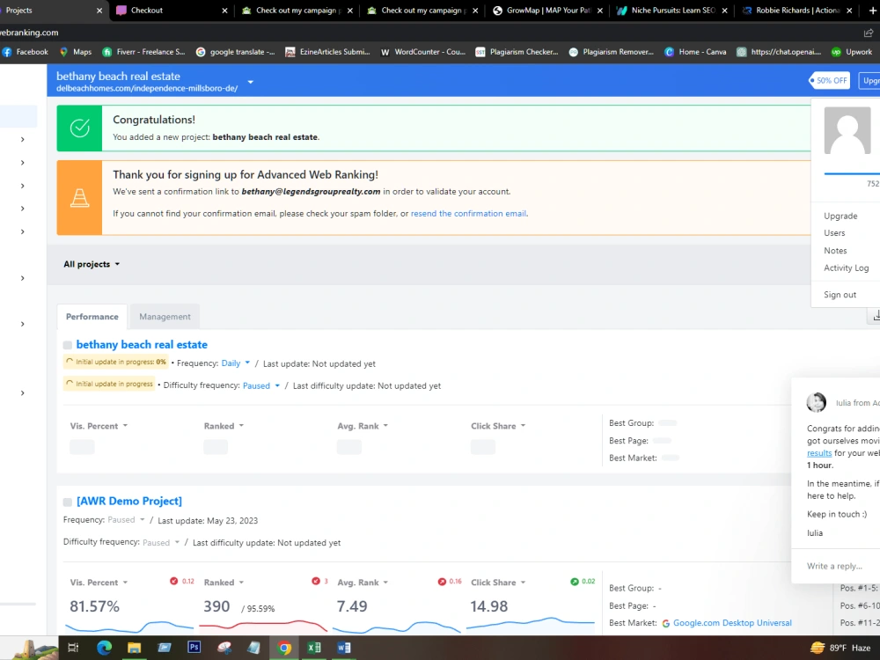
Task: Open the Plagiarism Checker bookmark
Action: pyautogui.click(x=517, y=52)
